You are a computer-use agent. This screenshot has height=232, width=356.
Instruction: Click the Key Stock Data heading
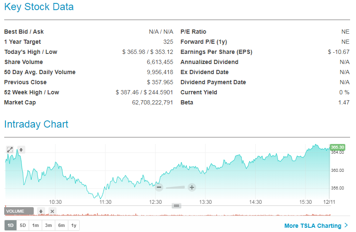click(x=39, y=7)
